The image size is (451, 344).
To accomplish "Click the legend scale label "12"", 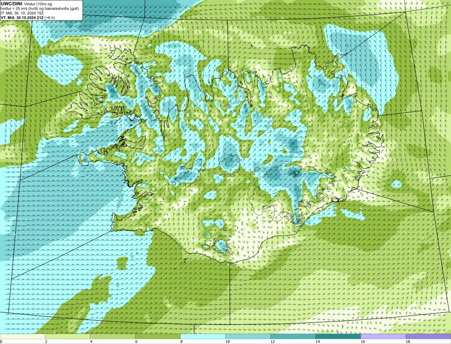I will pos(273,342).
